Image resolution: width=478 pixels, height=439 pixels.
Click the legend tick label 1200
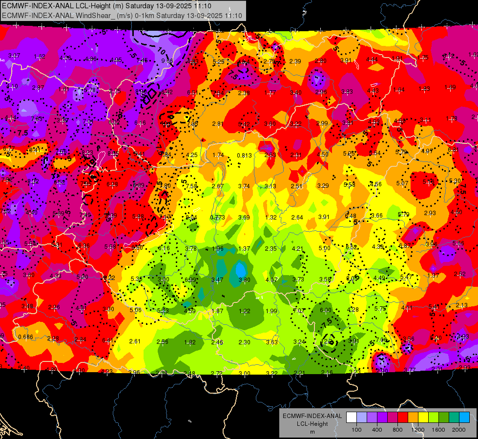(x=418, y=430)
